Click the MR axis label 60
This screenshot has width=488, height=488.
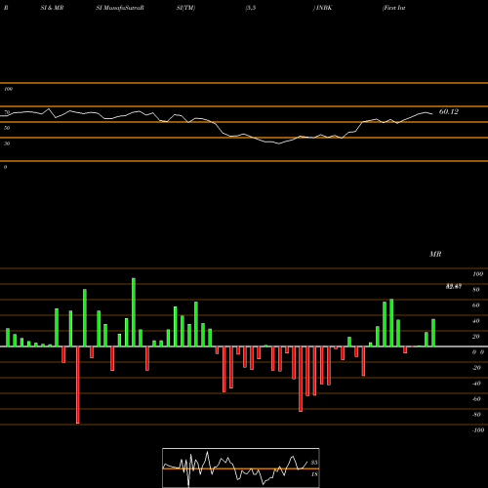pos(475,305)
